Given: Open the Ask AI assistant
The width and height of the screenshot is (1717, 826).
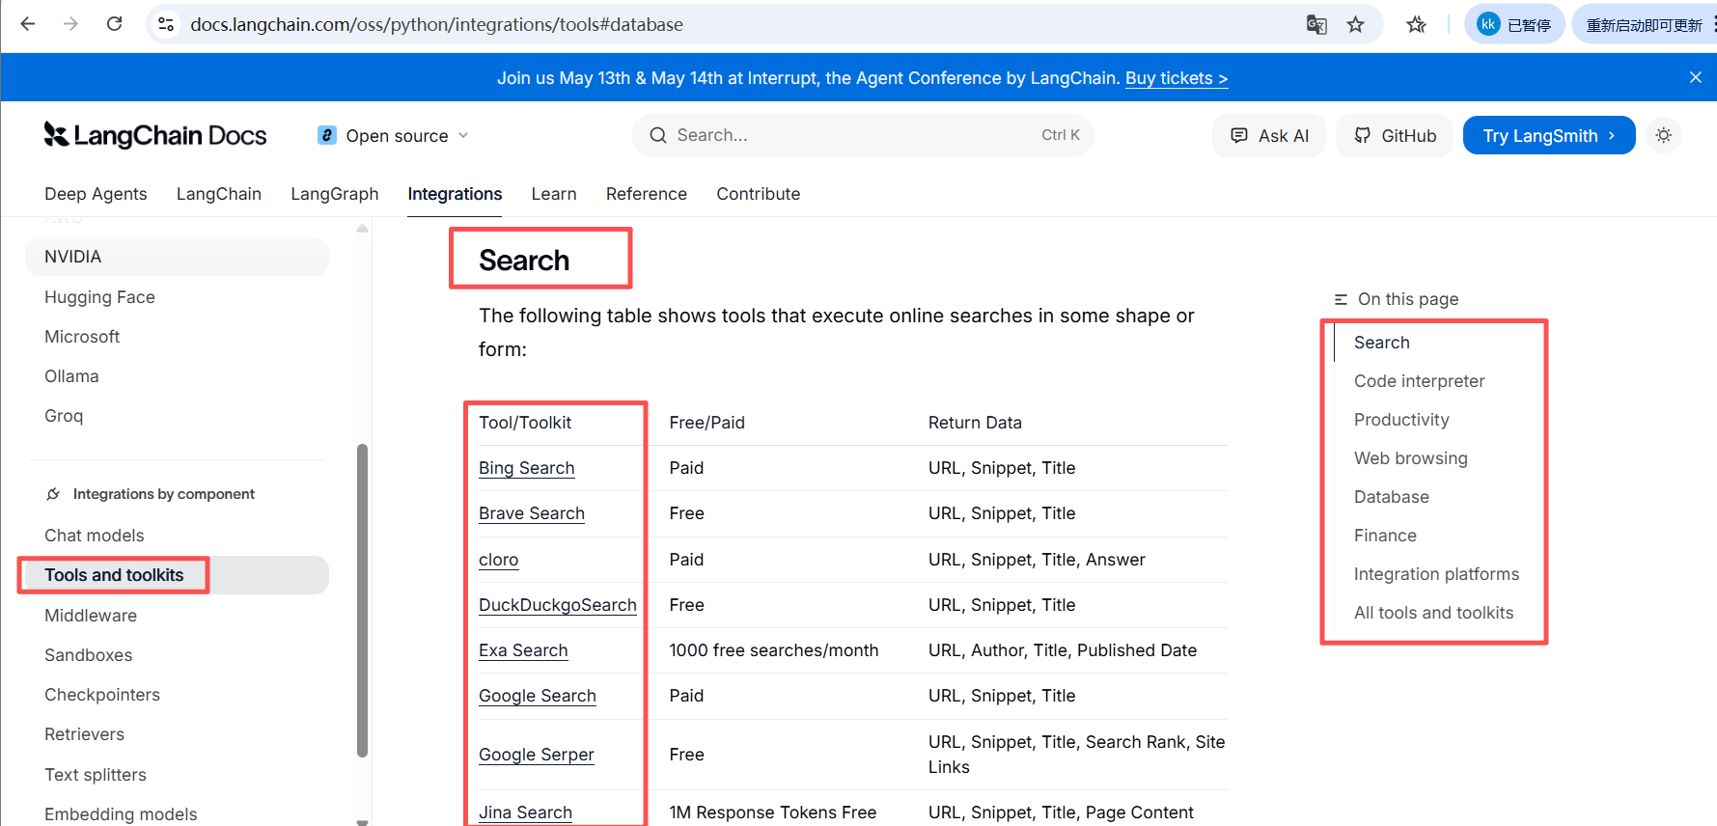Looking at the screenshot, I should pos(1269,136).
